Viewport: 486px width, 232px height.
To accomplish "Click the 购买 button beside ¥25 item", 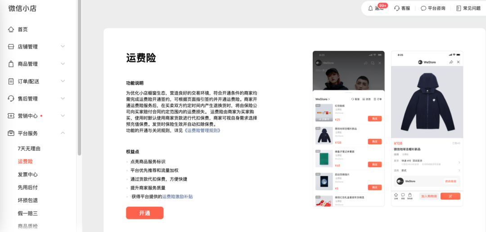I will tap(375, 119).
